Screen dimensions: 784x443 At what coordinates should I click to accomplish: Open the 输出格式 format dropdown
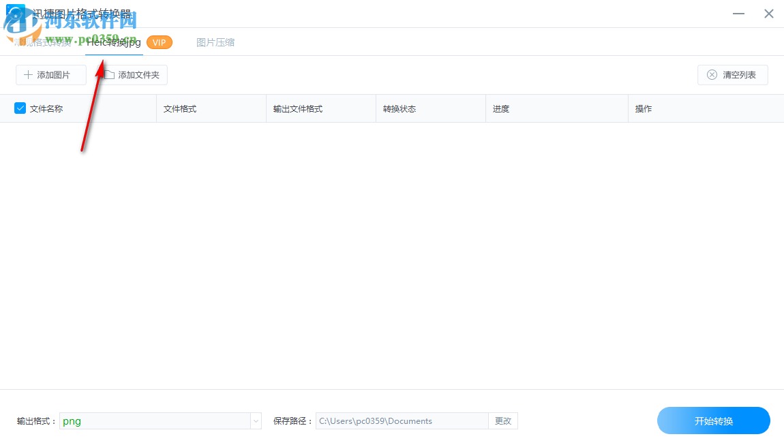click(x=160, y=421)
